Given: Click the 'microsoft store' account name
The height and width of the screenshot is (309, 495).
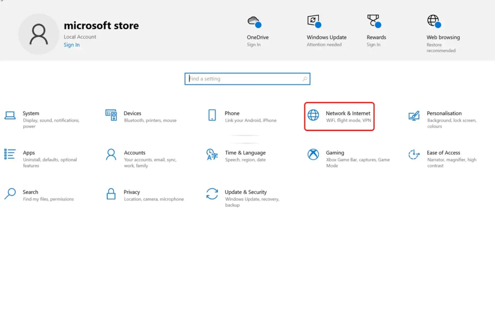Looking at the screenshot, I should coord(102,25).
